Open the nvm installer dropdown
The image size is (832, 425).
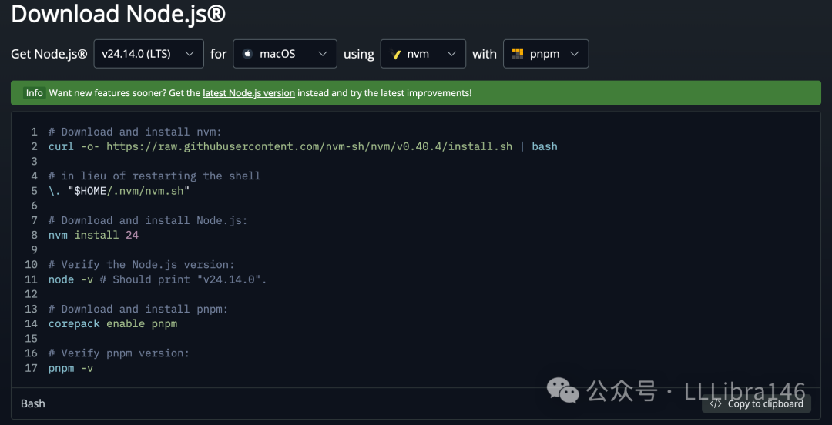click(423, 54)
